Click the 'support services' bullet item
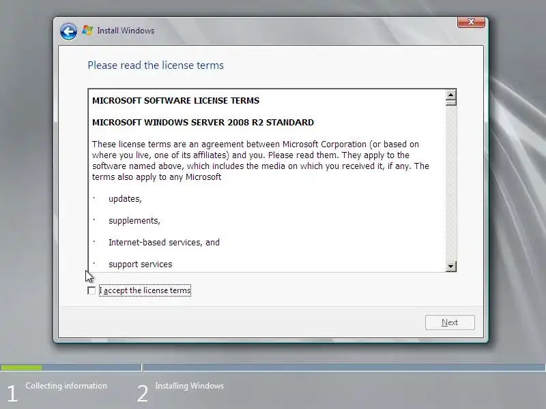546x409 pixels. [141, 264]
